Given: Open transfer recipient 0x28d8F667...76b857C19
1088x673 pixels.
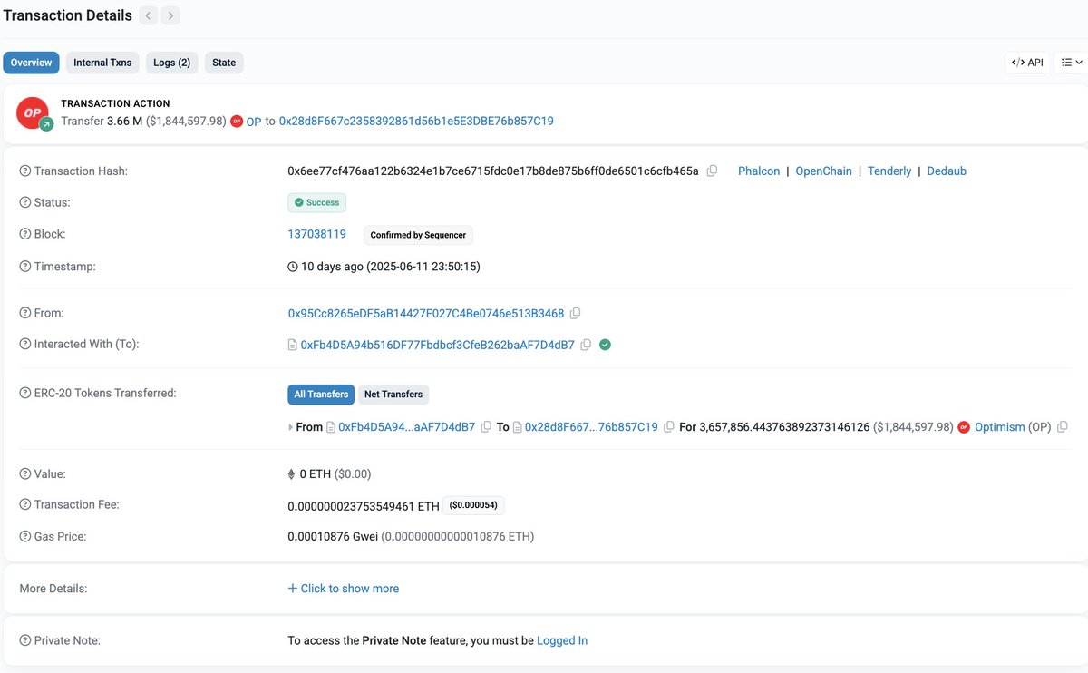Looking at the screenshot, I should [x=591, y=426].
